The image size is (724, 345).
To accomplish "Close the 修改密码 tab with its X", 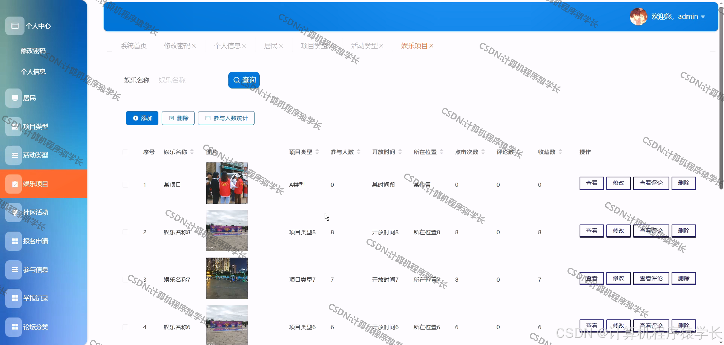I will 194,46.
